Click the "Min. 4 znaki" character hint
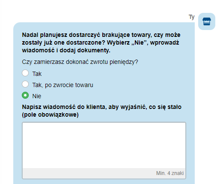Image resolution: width=220 pixels, height=184 pixels. pyautogui.click(x=170, y=173)
